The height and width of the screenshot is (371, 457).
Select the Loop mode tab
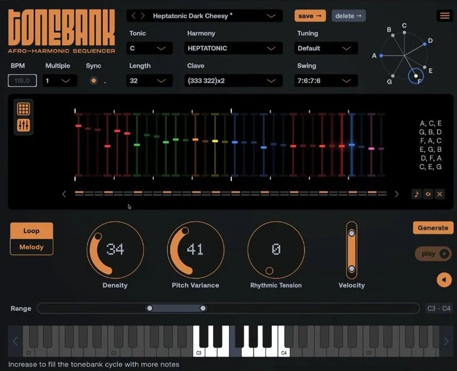coord(31,231)
